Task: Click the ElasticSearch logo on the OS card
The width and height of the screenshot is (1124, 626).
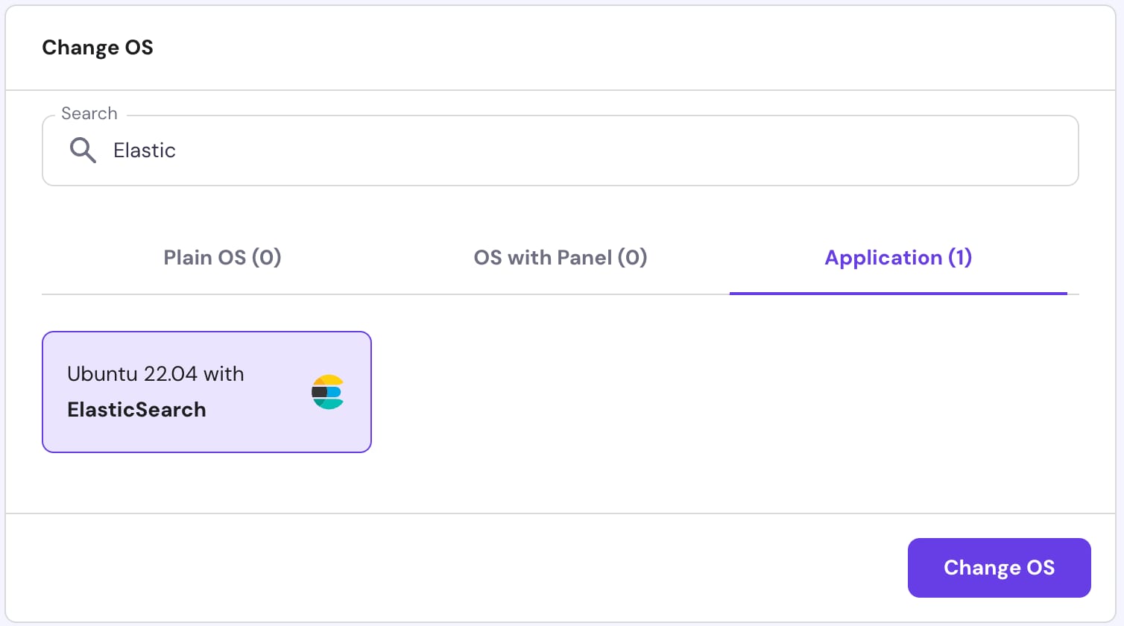Action: click(328, 391)
